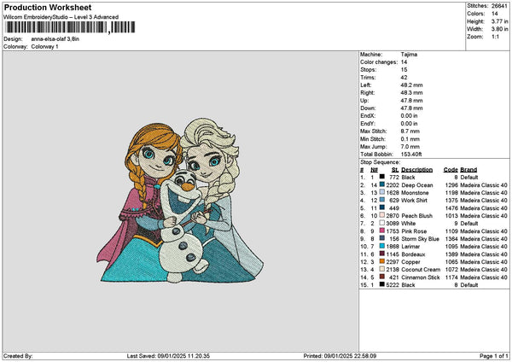Click the Min Stitch value '0.1 mm'
Viewport: 512px width, 362px height.
coord(410,139)
